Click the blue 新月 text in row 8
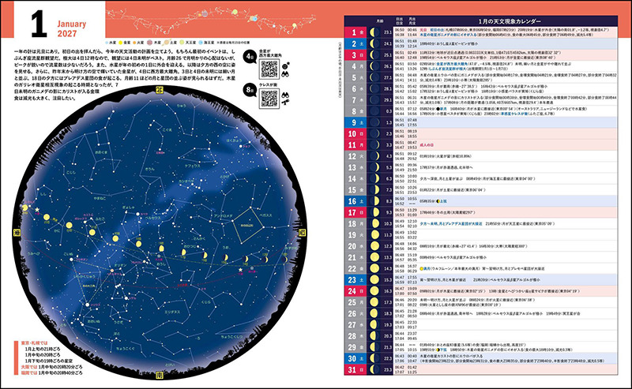 coord(443,109)
